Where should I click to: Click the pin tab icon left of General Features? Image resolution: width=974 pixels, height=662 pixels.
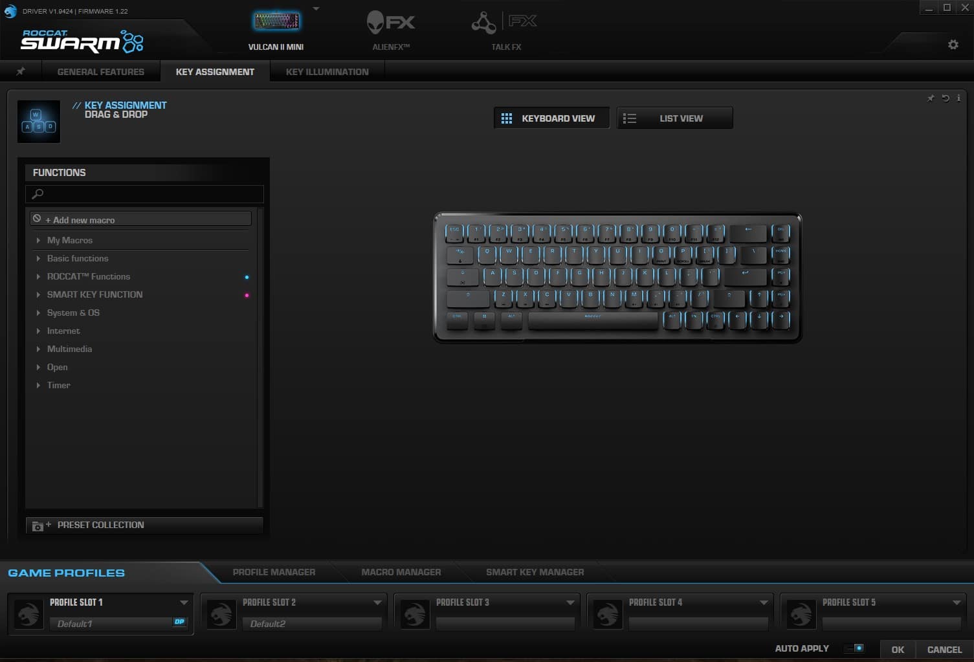[x=21, y=71]
